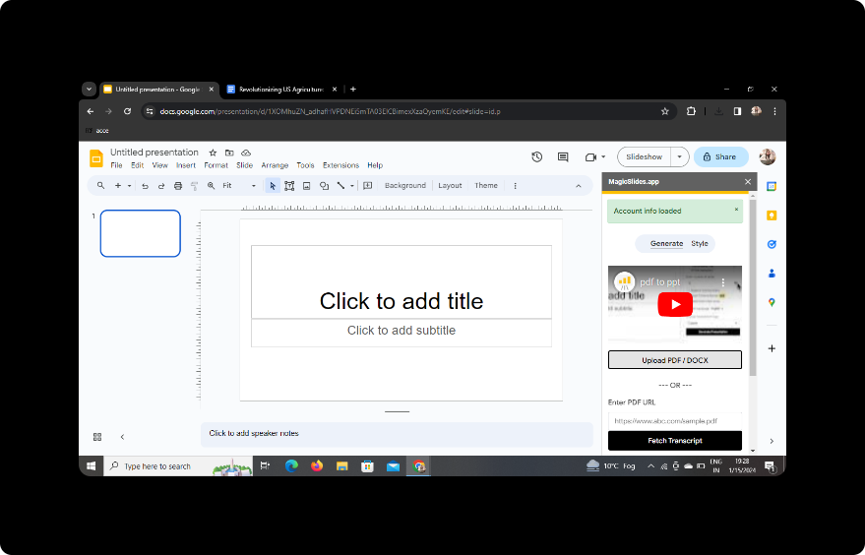The height and width of the screenshot is (555, 865).
Task: Click the Fetch Transcript button
Action: tap(675, 441)
